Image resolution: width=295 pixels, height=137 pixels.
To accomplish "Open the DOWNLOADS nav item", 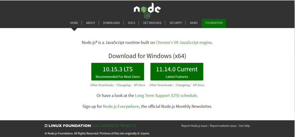I will (111, 23).
